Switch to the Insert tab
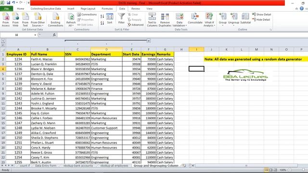 pos(71,9)
